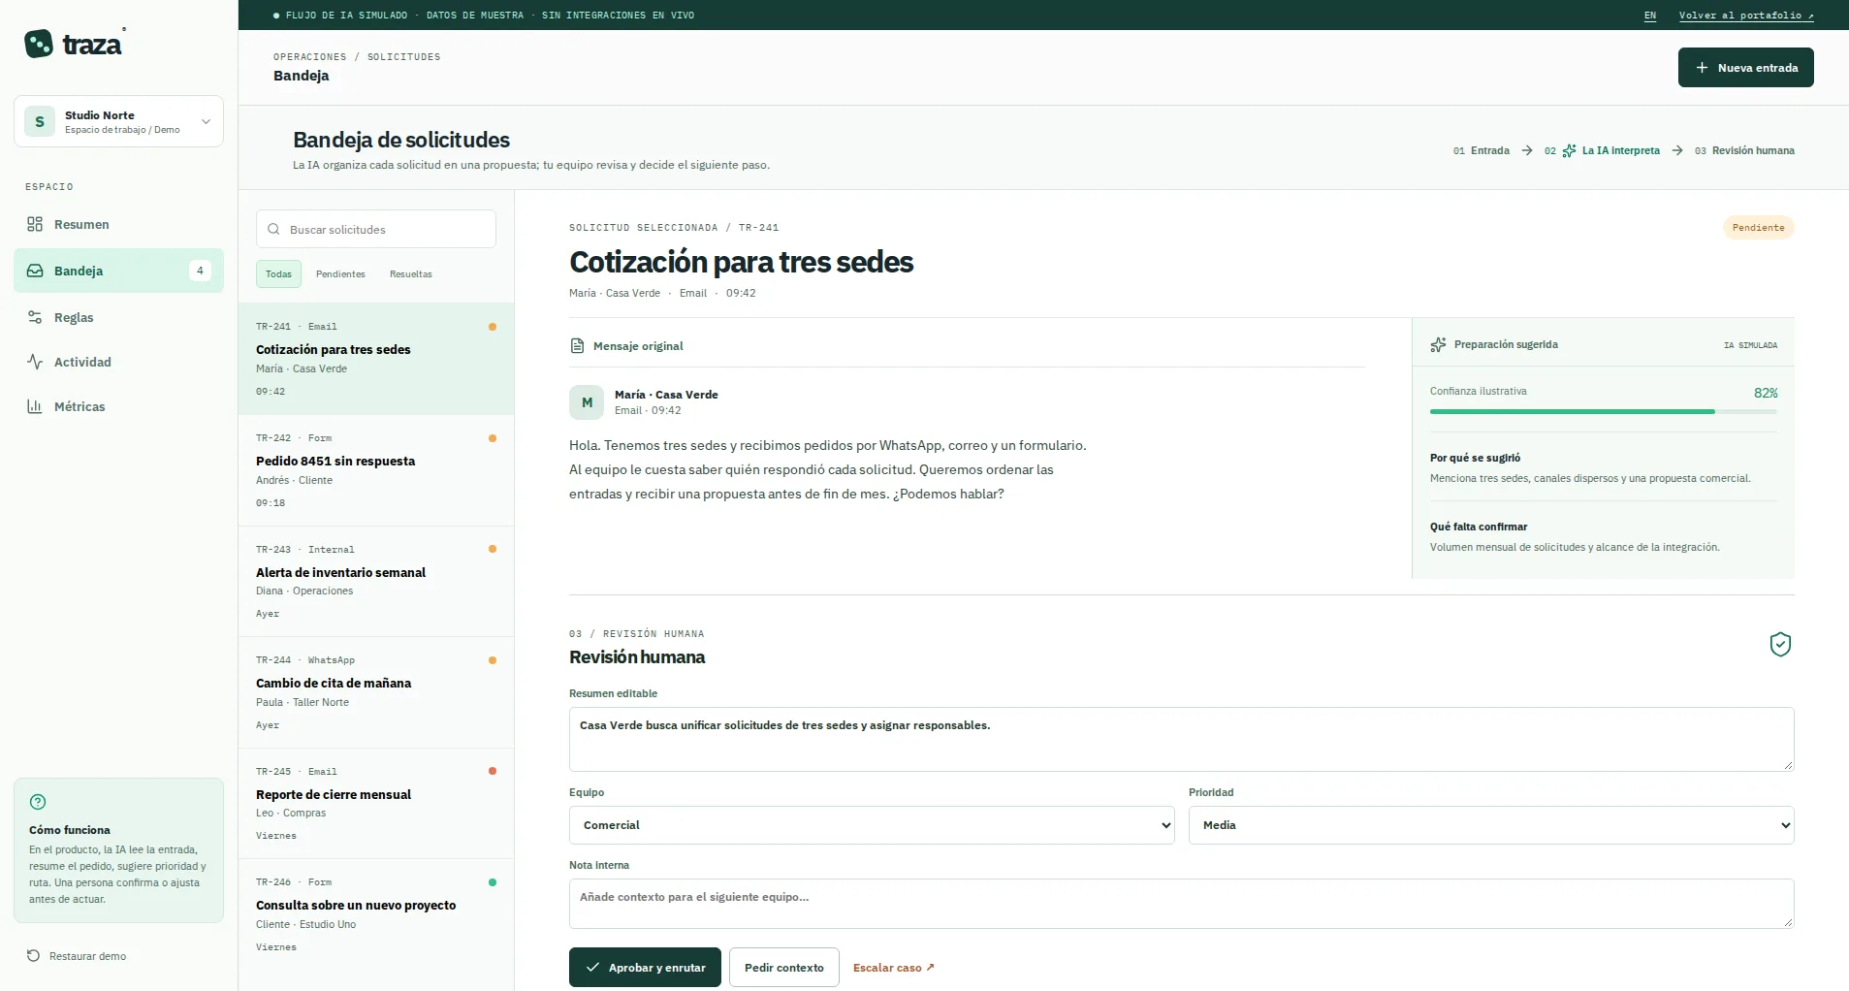Open the Métricas chart icon
1849x991 pixels.
click(35, 406)
